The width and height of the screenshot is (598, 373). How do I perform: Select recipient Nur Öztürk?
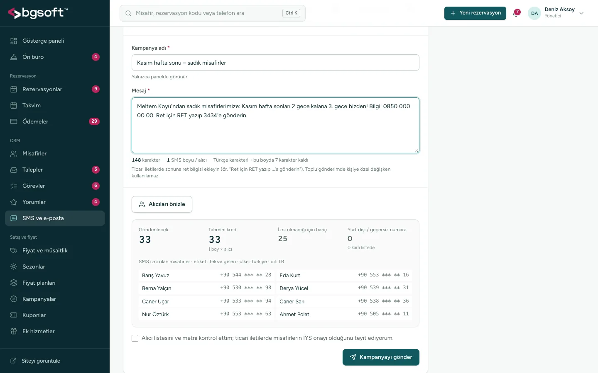[206, 314]
